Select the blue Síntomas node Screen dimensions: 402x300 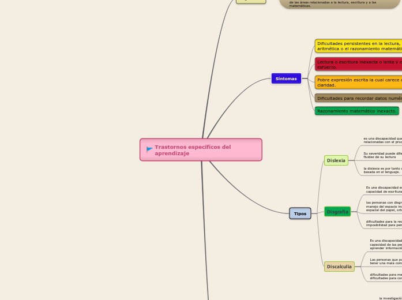click(x=286, y=78)
